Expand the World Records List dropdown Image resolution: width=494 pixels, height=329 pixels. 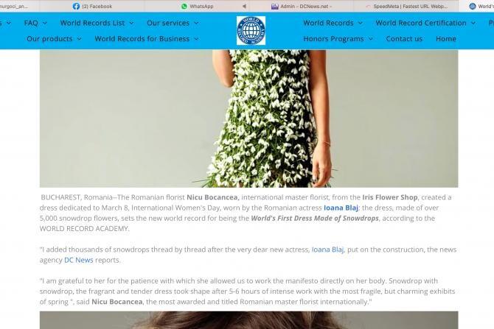(97, 23)
